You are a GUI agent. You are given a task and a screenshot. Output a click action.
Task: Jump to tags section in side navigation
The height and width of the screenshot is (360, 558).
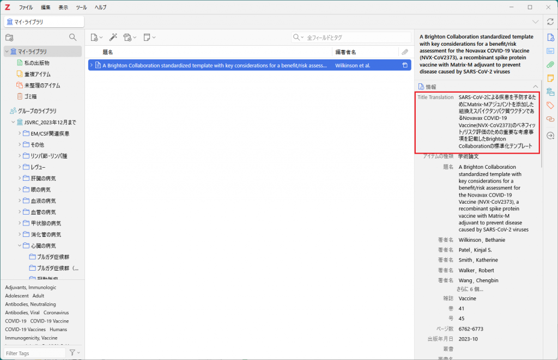pos(550,105)
